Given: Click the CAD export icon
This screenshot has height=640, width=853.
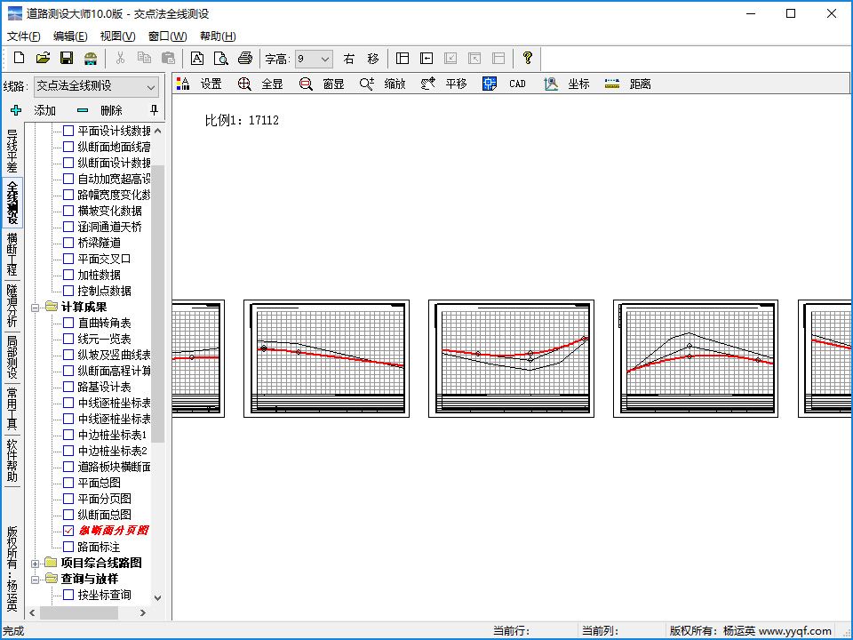Looking at the screenshot, I should coord(489,84).
